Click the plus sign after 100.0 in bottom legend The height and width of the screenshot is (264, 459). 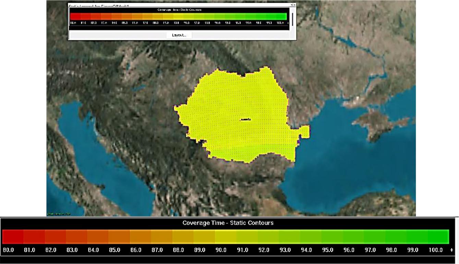[452, 250]
